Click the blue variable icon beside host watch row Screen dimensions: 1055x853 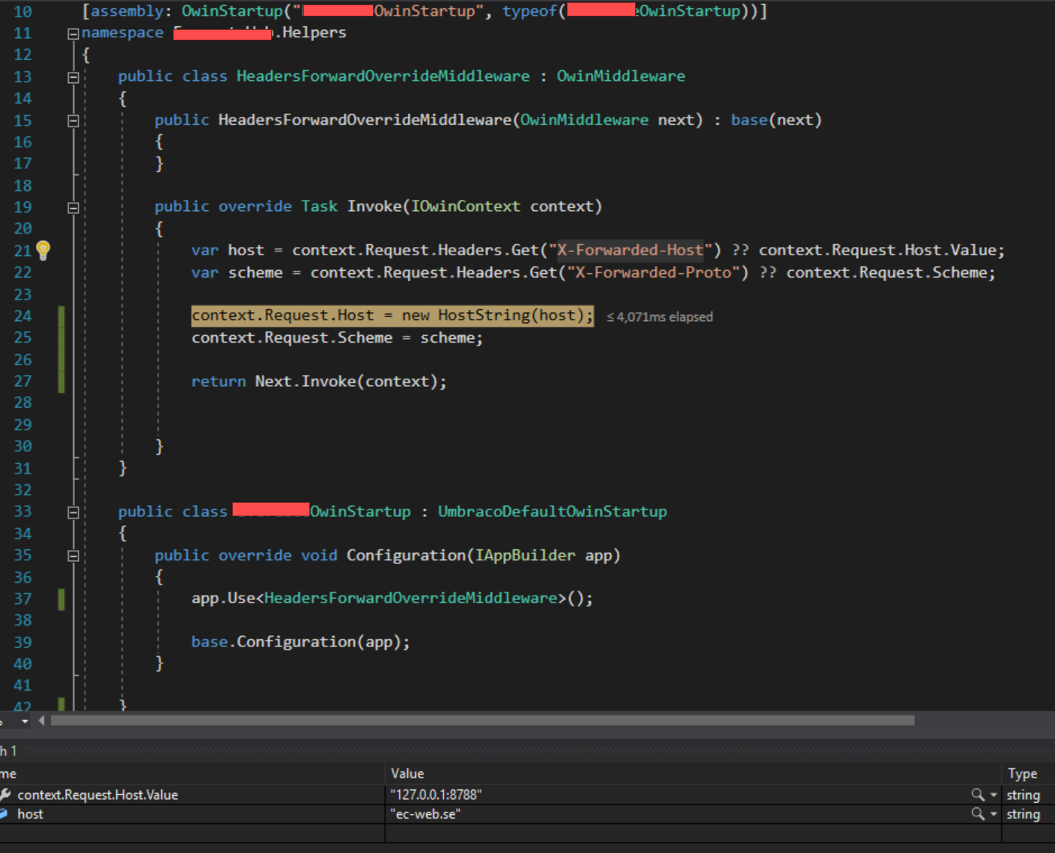click(4, 814)
